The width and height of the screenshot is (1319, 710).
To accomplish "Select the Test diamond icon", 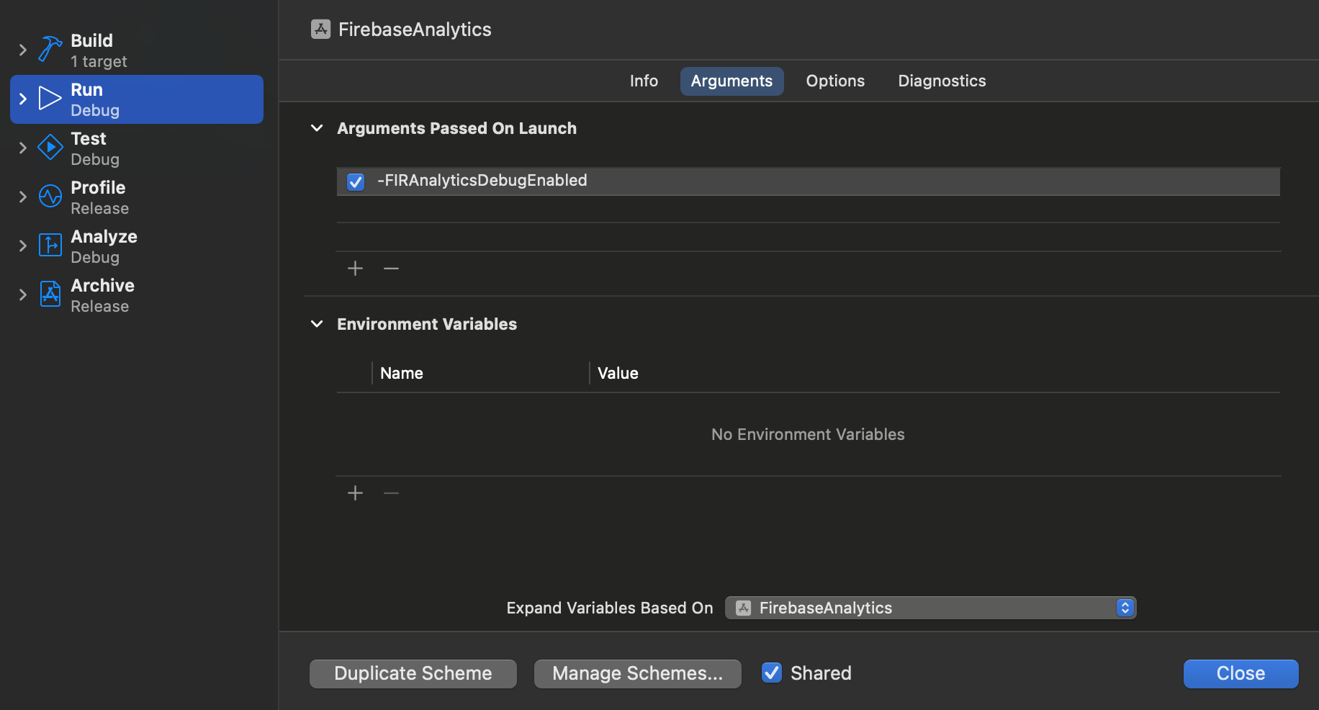I will coord(48,146).
